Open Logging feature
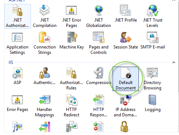 (x=153, y=103)
